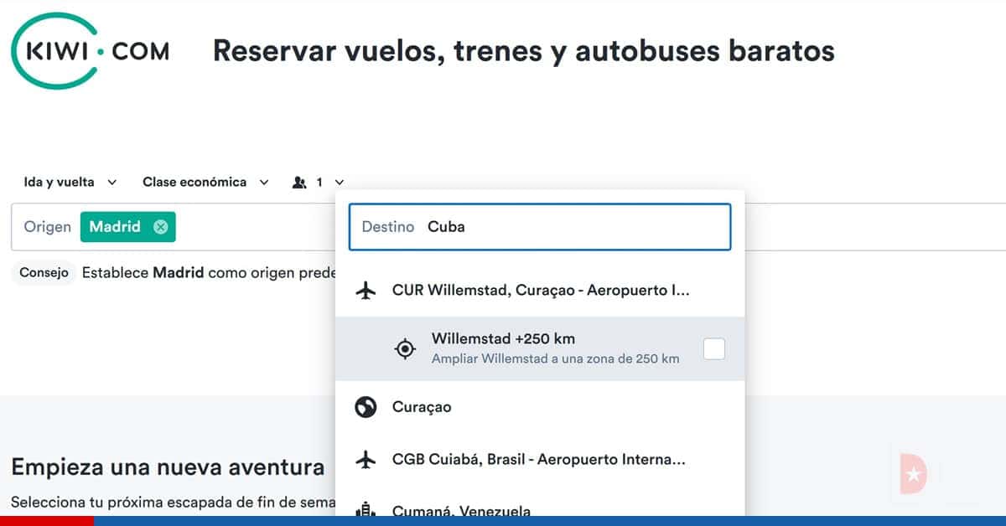Viewport: 1006px width, 526px height.
Task: Open the Clase económica cabin class dropdown
Action: point(205,182)
